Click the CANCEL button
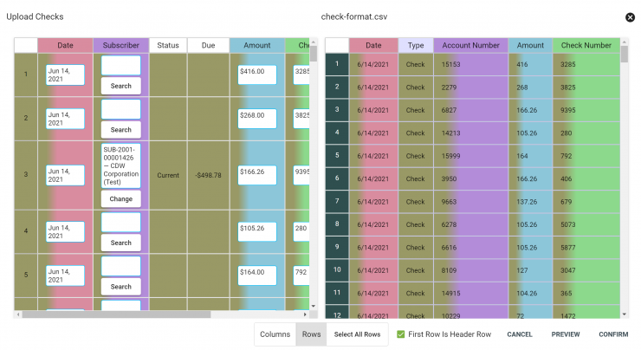This screenshot has width=641, height=350. click(x=520, y=334)
